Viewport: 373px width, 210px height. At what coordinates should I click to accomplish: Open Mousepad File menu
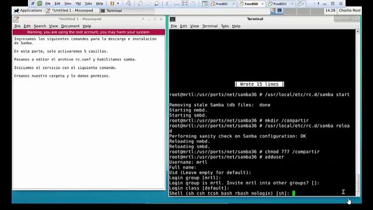(x=17, y=26)
